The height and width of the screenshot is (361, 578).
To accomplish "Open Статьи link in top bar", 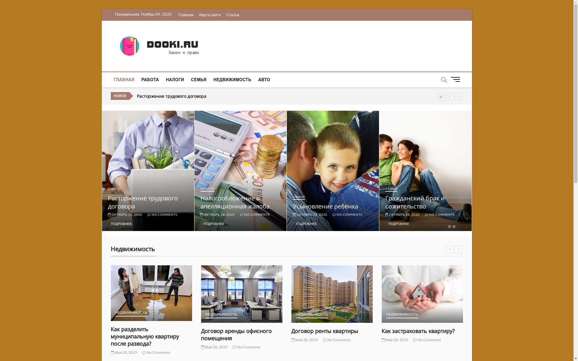I will pos(233,15).
